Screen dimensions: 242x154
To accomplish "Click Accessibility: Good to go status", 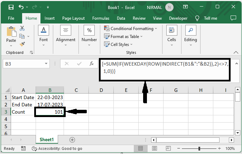I will point(57,148).
